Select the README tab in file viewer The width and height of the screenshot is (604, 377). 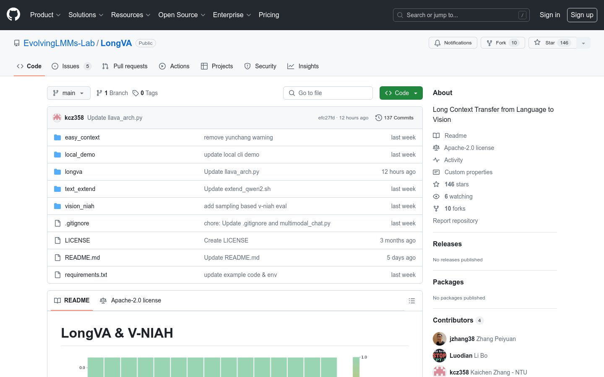[x=72, y=300]
